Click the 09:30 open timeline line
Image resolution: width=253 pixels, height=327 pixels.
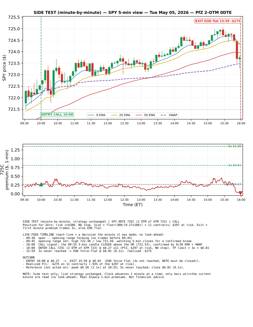point(77,238)
